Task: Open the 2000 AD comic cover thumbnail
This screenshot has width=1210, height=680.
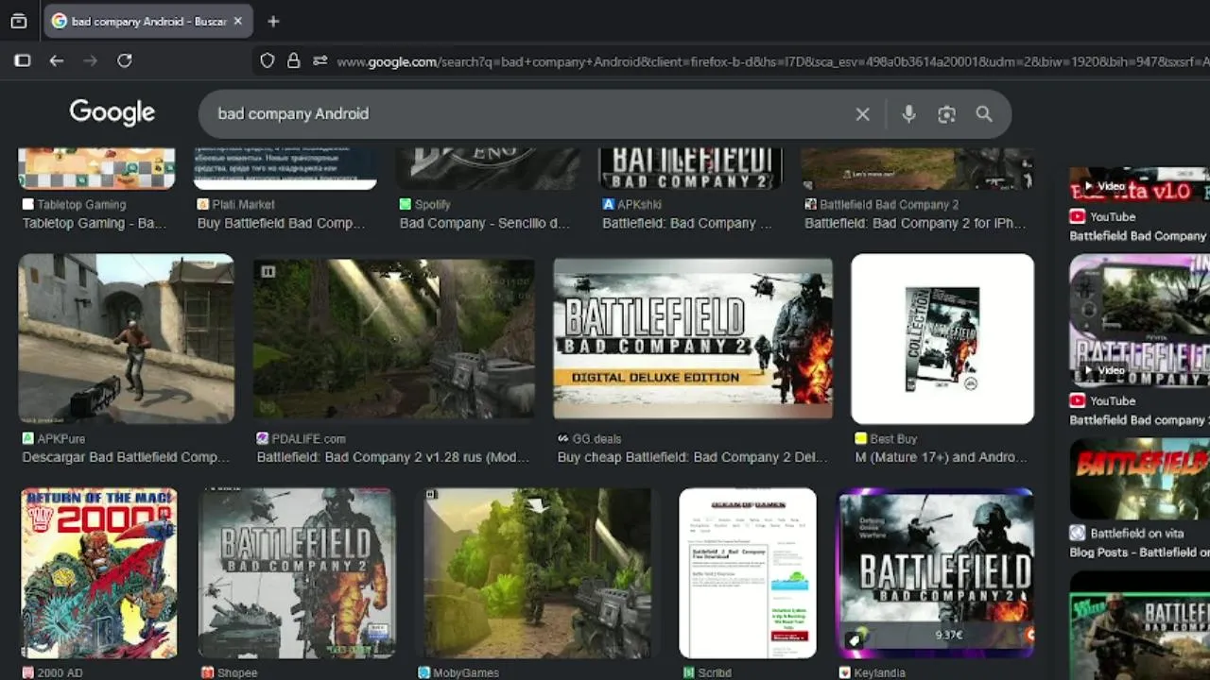Action: tap(99, 572)
